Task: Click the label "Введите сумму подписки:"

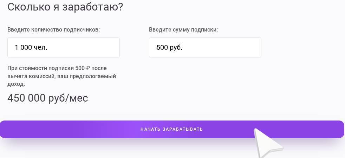Action: [183, 30]
